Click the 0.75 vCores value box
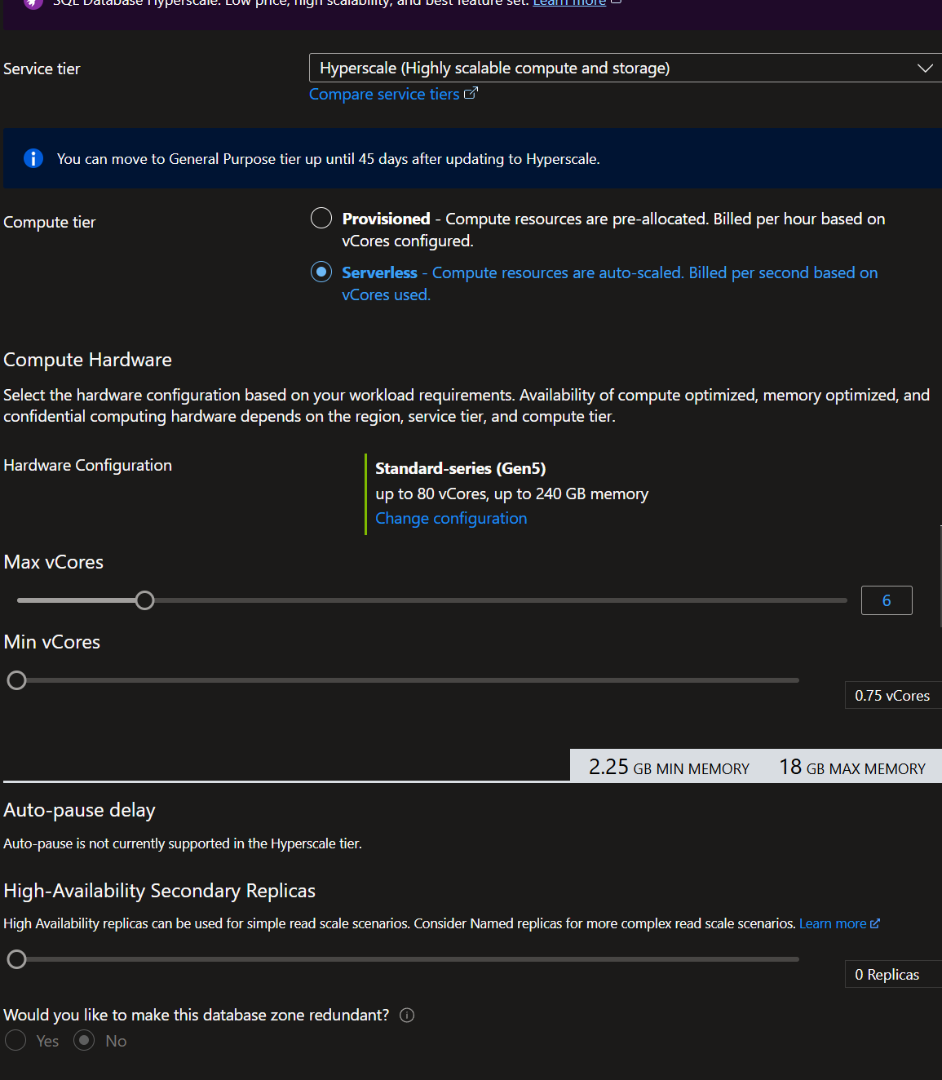The image size is (942, 1080). click(892, 696)
